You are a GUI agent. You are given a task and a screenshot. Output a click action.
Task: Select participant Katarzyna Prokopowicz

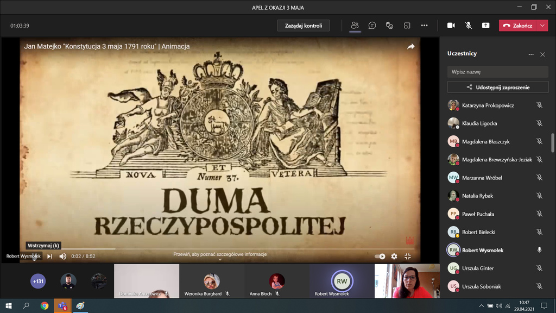(498, 105)
